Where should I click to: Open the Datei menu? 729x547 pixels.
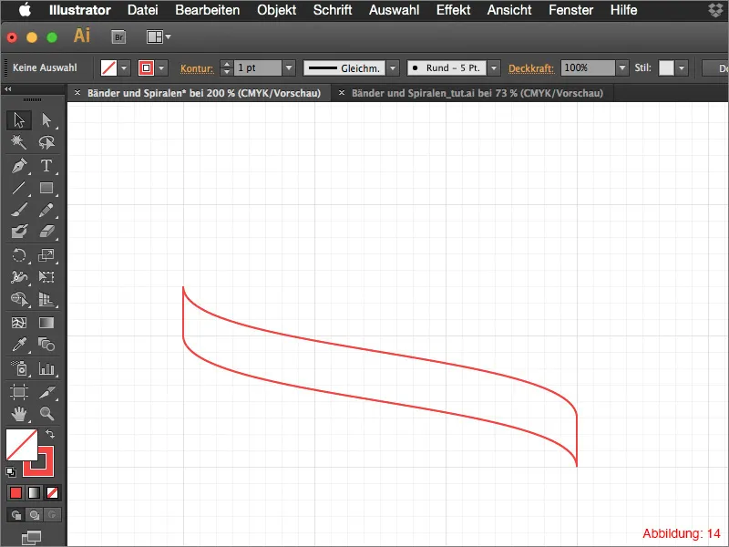pyautogui.click(x=143, y=10)
